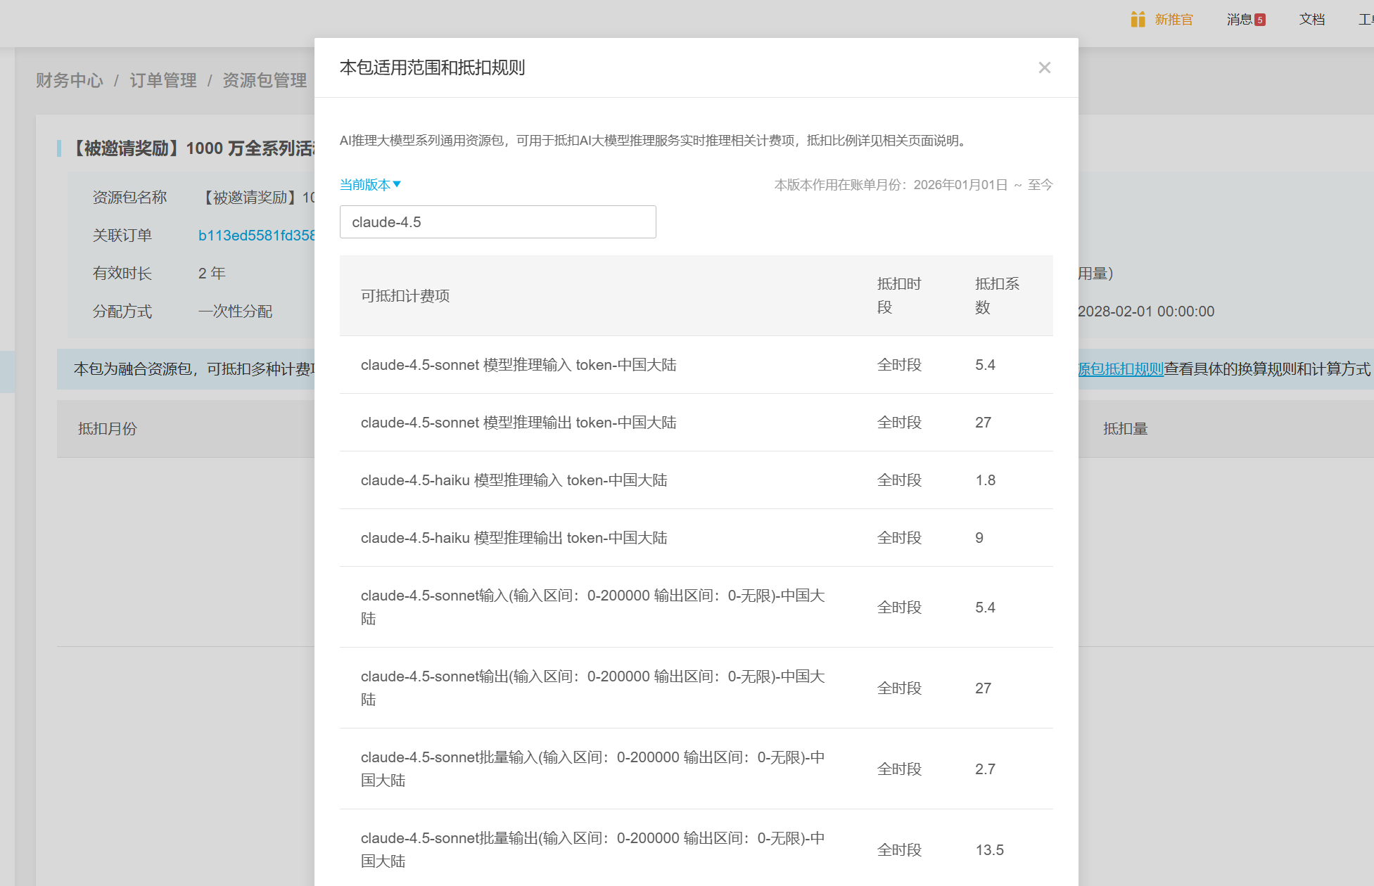Image resolution: width=1374 pixels, height=886 pixels.
Task: Click the gift icon next to 新推官
Action: click(1138, 20)
